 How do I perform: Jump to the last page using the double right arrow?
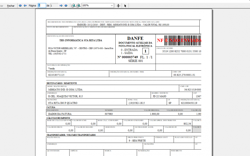pyautogui.click(x=66, y=6)
